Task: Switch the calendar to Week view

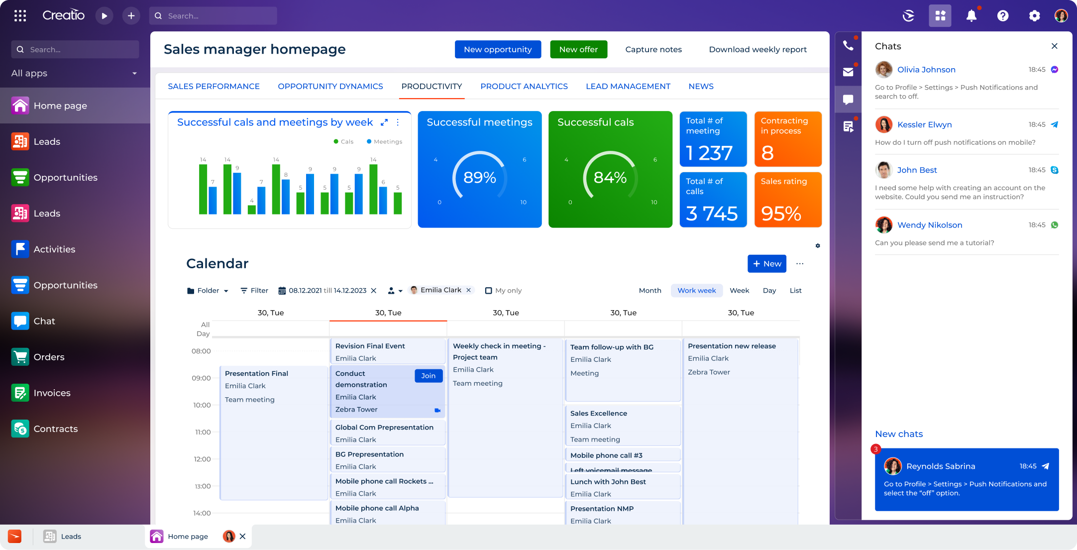Action: coord(740,290)
